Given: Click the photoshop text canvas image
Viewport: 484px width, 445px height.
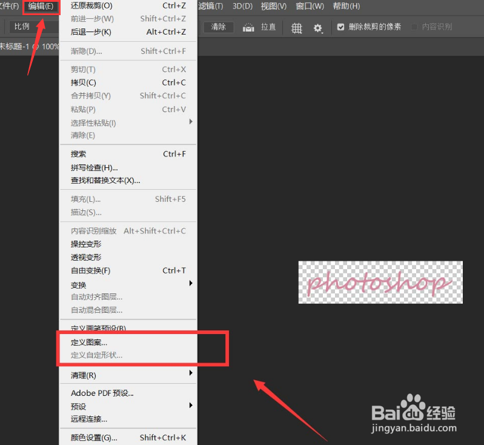Looking at the screenshot, I should point(380,282).
